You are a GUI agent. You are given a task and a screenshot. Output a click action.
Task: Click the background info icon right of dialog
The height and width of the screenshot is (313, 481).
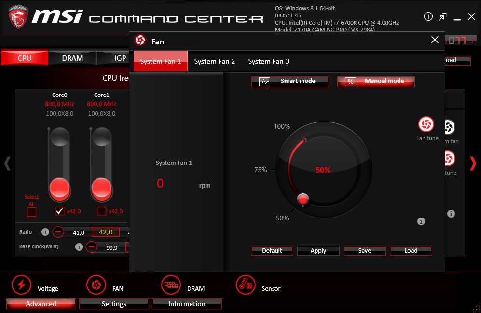[x=451, y=214]
